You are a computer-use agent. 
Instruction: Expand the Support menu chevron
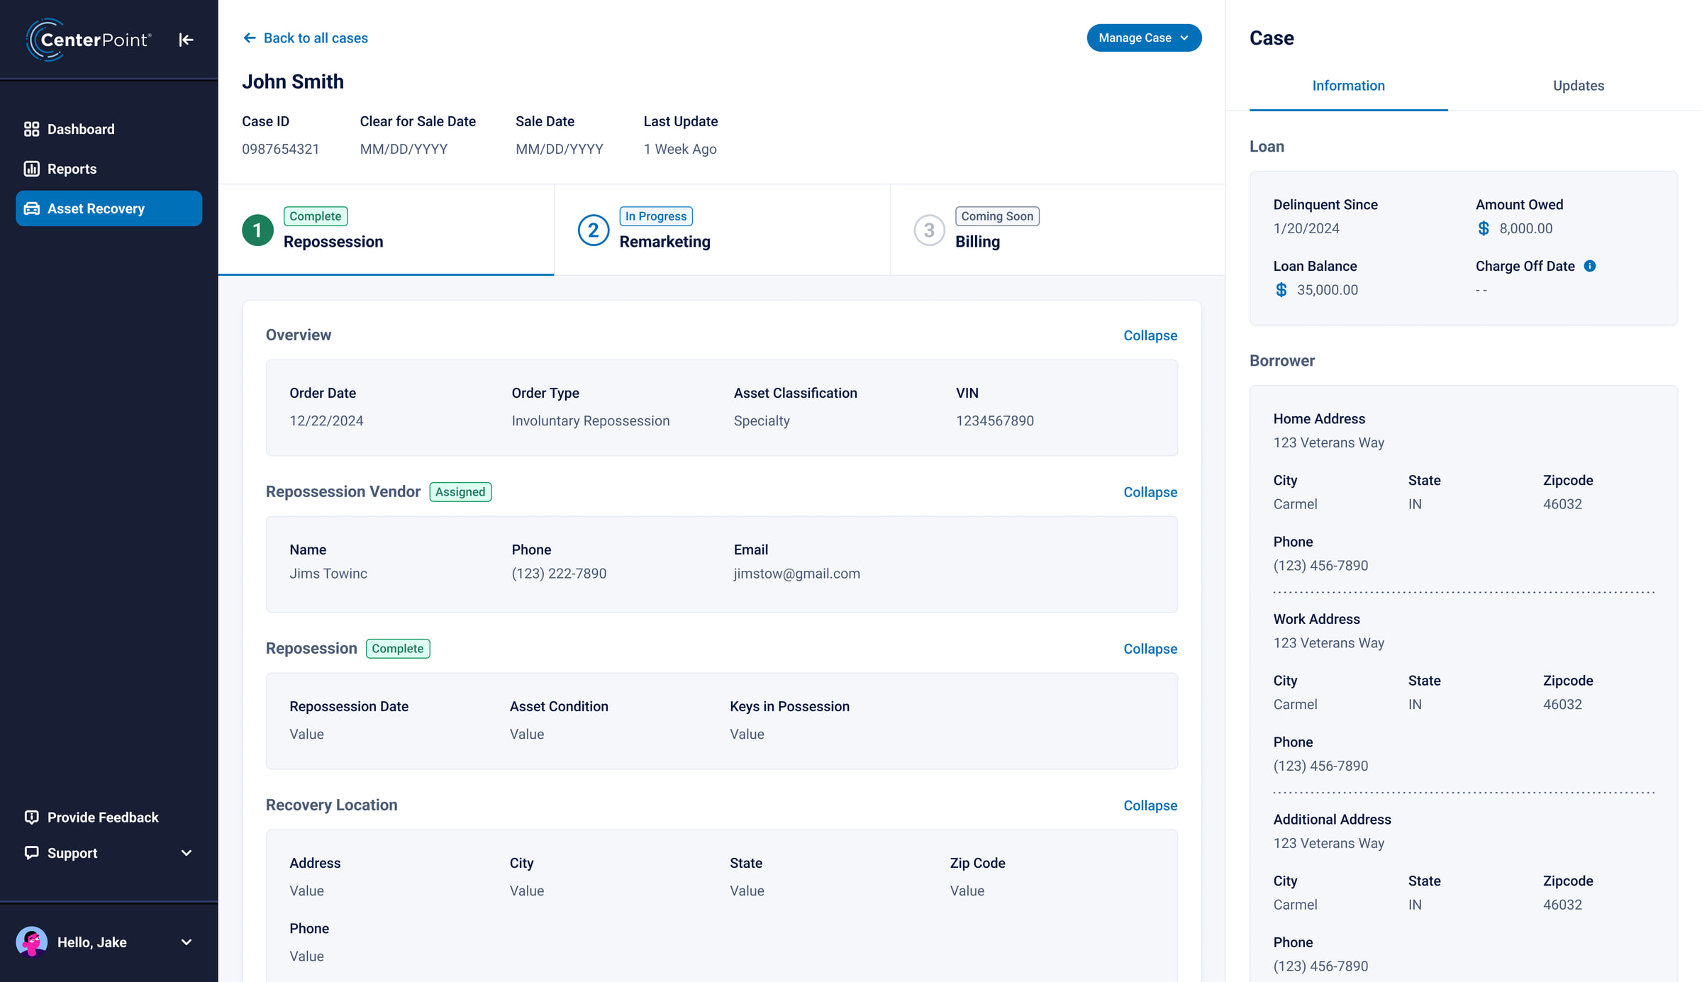coord(187,852)
